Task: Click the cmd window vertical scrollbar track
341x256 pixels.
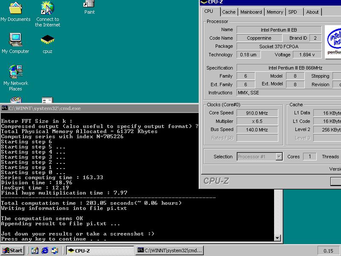Action: pyautogui.click(x=277, y=212)
